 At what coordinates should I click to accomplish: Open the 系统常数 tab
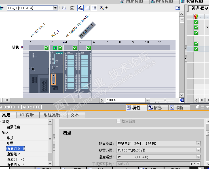click(53, 115)
